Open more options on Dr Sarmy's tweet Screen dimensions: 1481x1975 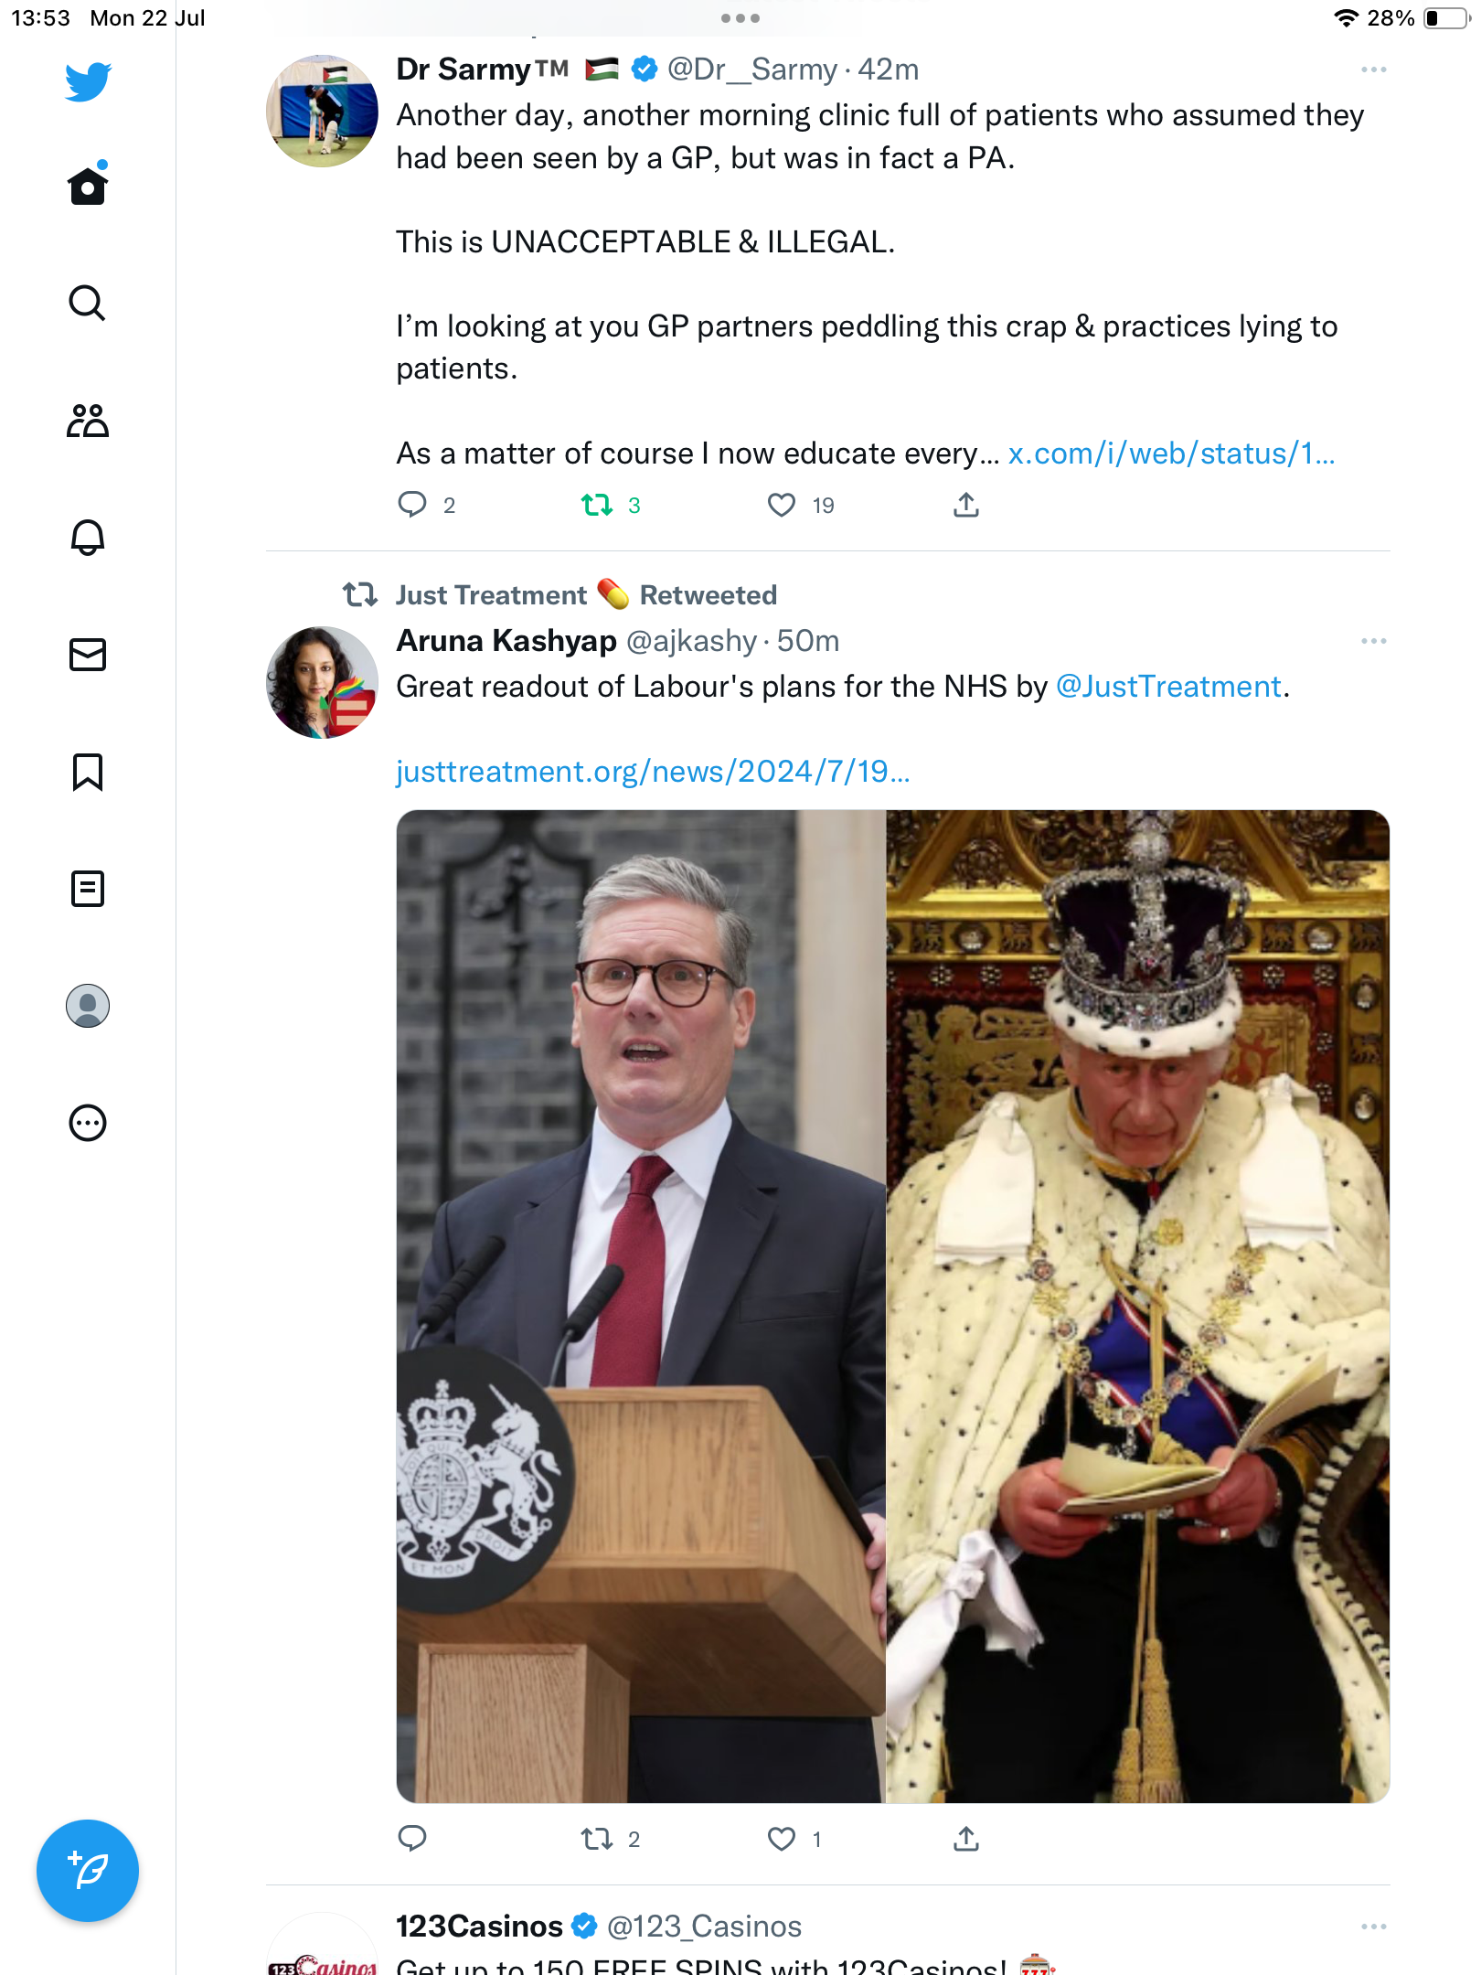point(1373,69)
